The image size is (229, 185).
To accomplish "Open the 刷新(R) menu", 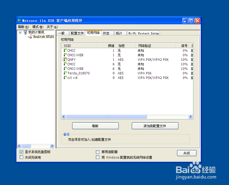I will click(23, 27).
